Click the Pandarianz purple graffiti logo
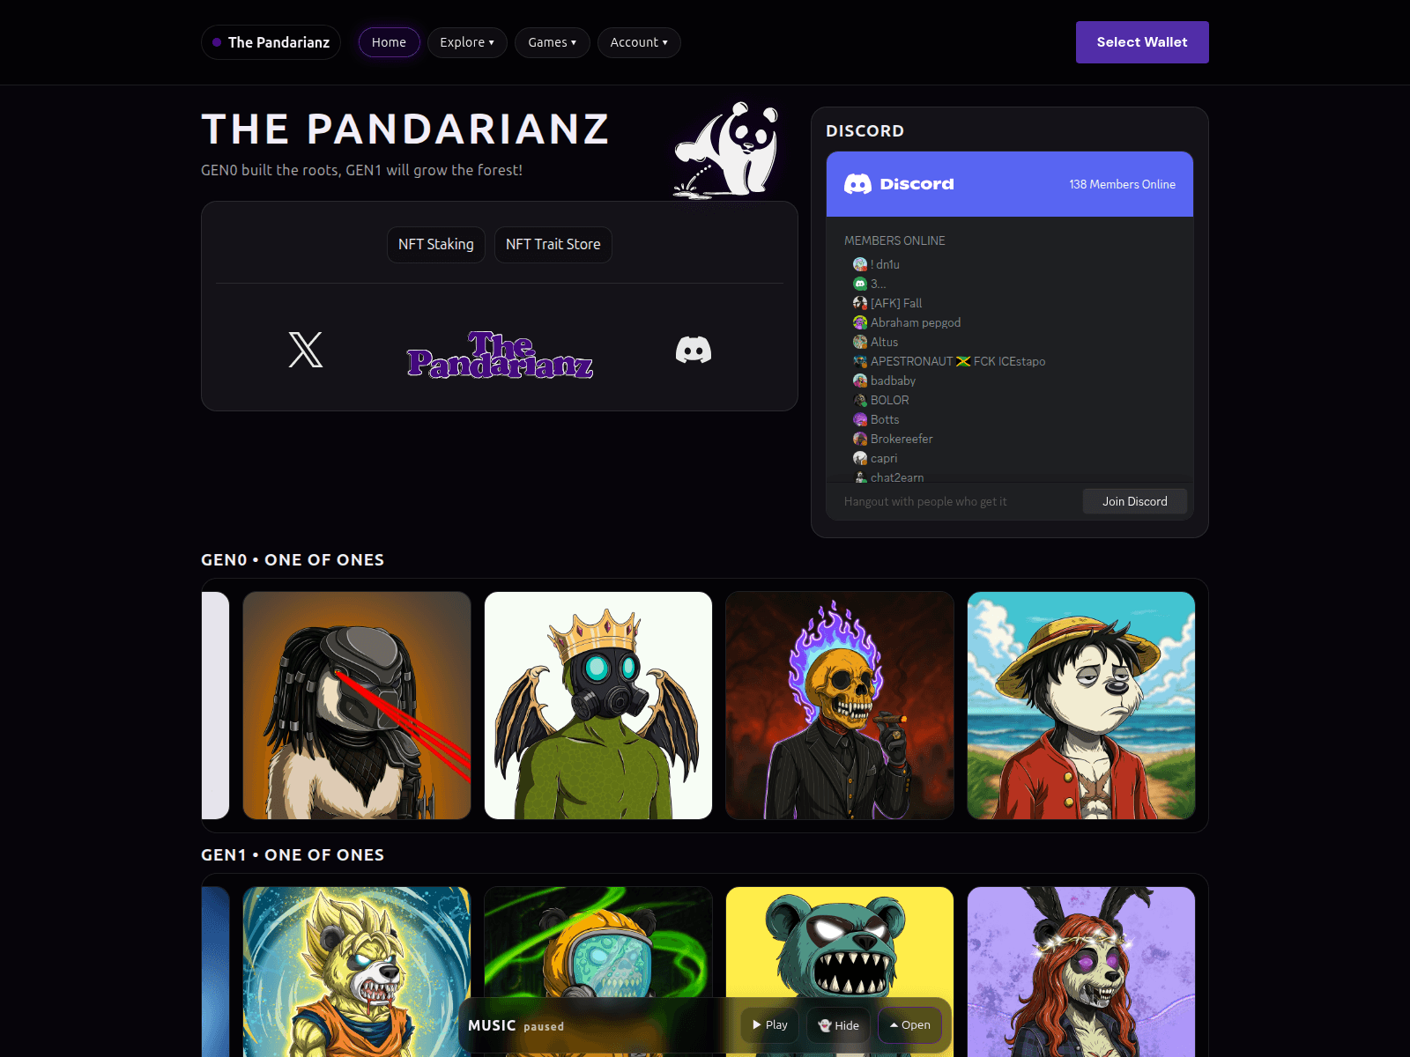This screenshot has width=1410, height=1057. (x=500, y=355)
